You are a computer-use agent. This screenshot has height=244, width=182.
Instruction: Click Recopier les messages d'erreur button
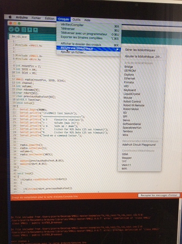click(159, 195)
